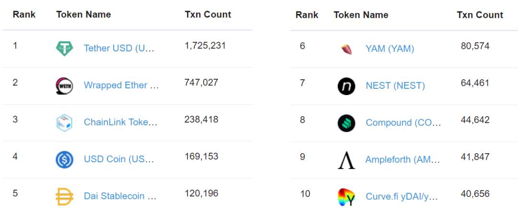Click the 1,725,231 transaction count value
Viewport: 518px width, 219px height.
[x=205, y=46]
